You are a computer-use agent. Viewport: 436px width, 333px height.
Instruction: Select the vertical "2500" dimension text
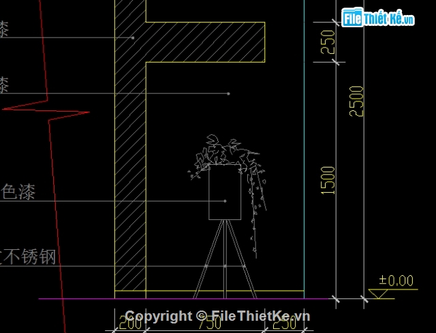(356, 101)
